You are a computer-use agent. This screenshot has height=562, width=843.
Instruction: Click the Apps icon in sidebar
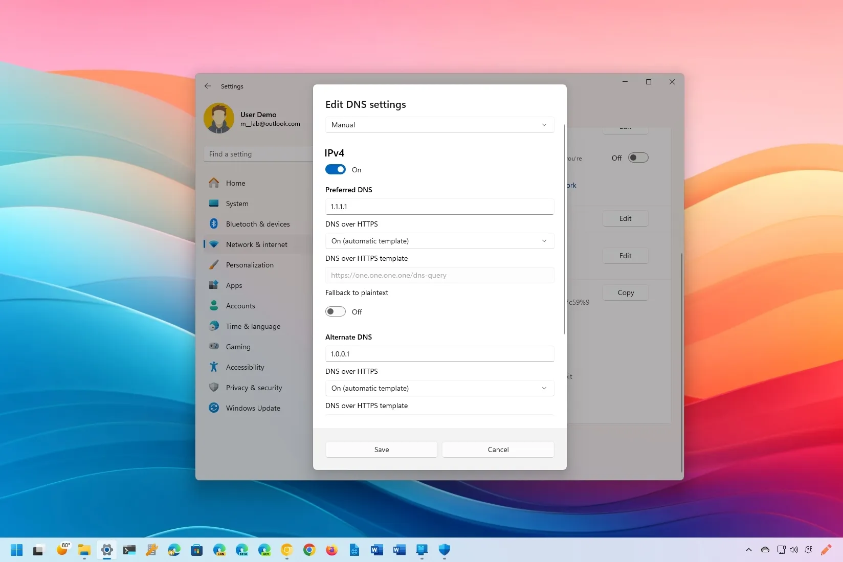click(214, 285)
